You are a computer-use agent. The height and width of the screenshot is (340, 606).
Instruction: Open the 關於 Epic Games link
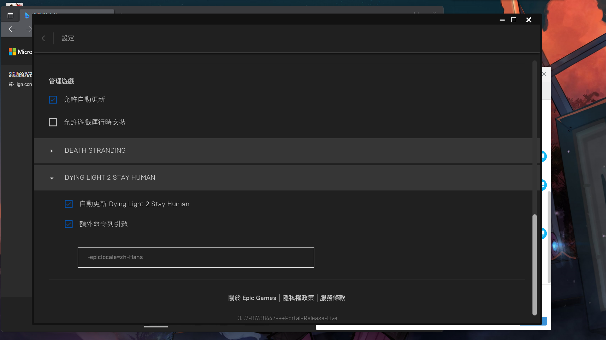[252, 298]
